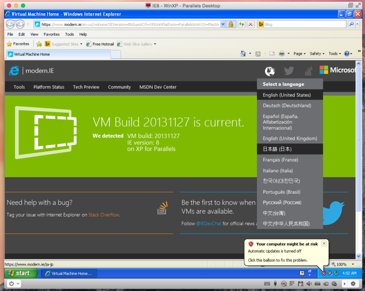Open the Parallels CD/DVD drive icon
The height and width of the screenshot is (291, 365).
(284, 284)
